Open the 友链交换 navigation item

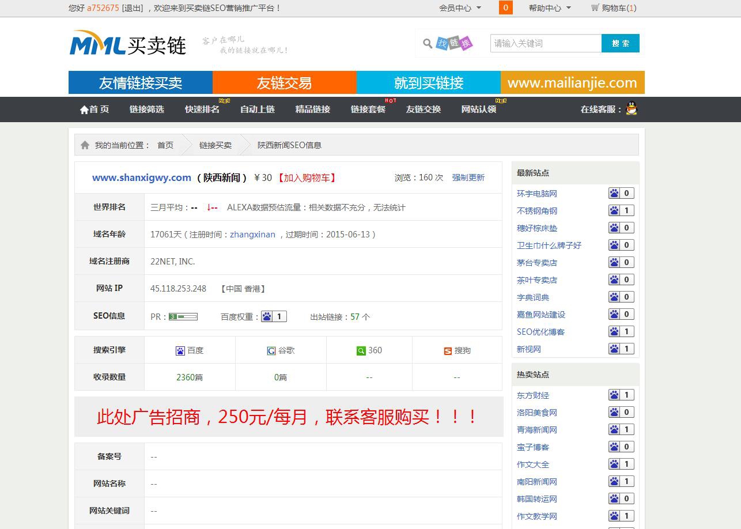coord(424,109)
